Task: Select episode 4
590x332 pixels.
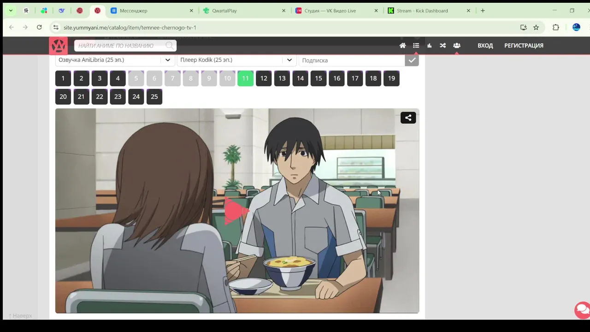Action: tap(118, 78)
